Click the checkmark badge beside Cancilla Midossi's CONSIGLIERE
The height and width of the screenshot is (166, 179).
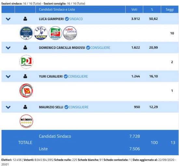point(88,48)
